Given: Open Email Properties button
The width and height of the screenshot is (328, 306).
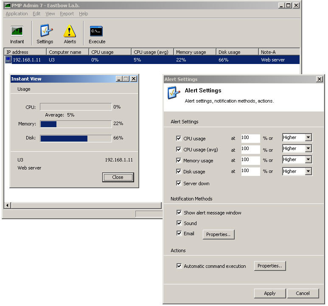Looking at the screenshot, I should point(219,234).
